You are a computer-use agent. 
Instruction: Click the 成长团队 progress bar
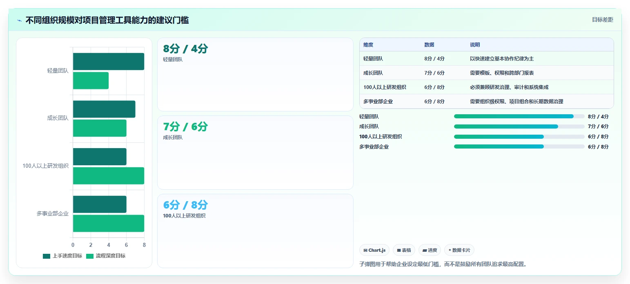[519, 126]
